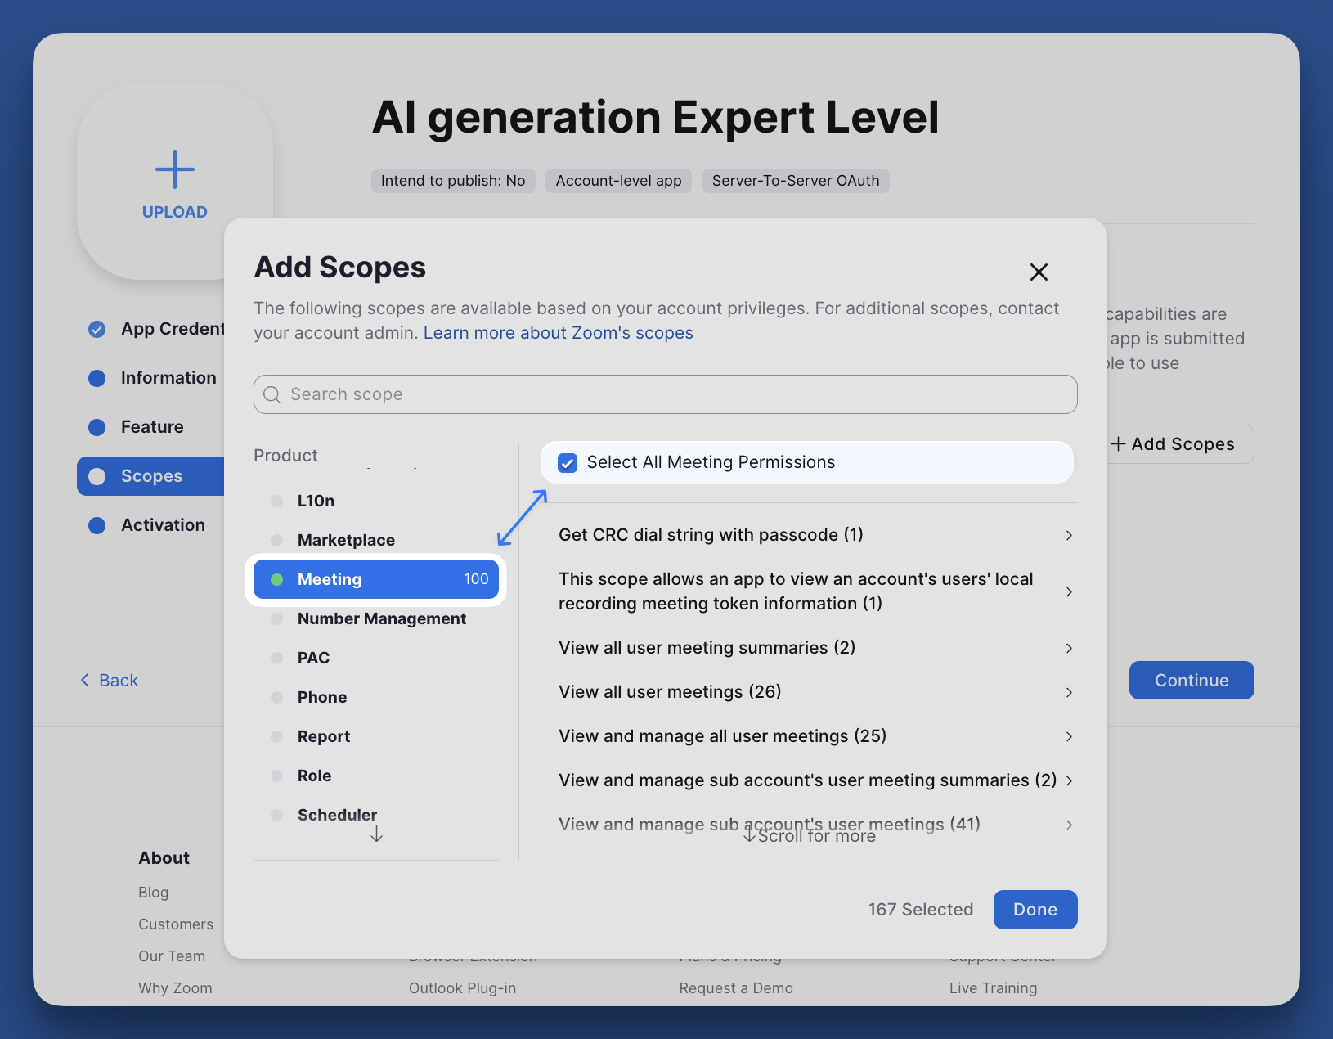The height and width of the screenshot is (1039, 1333).
Task: Click the Back arrow icon
Action: pyautogui.click(x=84, y=680)
